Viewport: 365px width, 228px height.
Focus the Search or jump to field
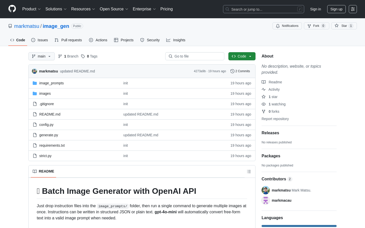(x=264, y=9)
